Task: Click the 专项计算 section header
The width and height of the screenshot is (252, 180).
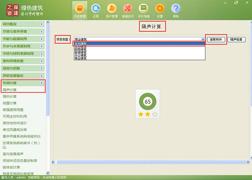Action: click(23, 83)
